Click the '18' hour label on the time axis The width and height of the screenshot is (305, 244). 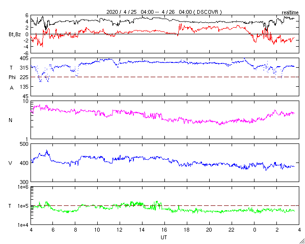point(187,230)
